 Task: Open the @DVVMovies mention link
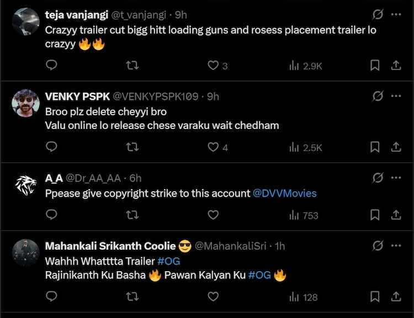[x=285, y=193]
